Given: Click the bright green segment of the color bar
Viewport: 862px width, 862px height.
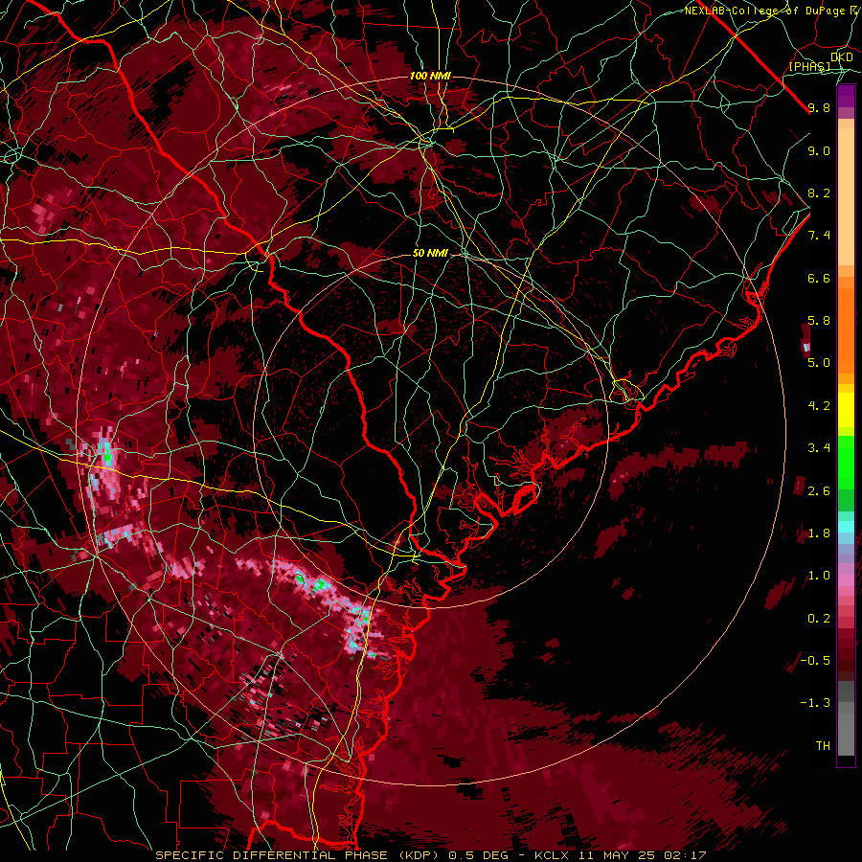Looking at the screenshot, I should tap(846, 462).
